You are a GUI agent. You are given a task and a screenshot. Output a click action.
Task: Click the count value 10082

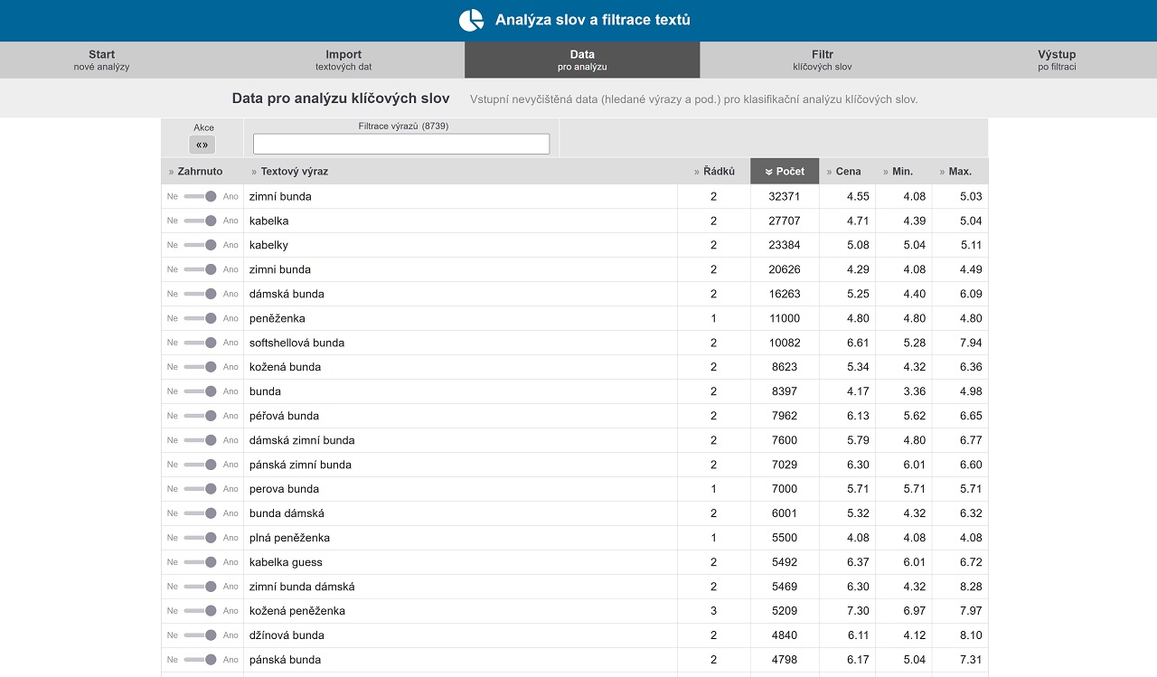pyautogui.click(x=785, y=343)
